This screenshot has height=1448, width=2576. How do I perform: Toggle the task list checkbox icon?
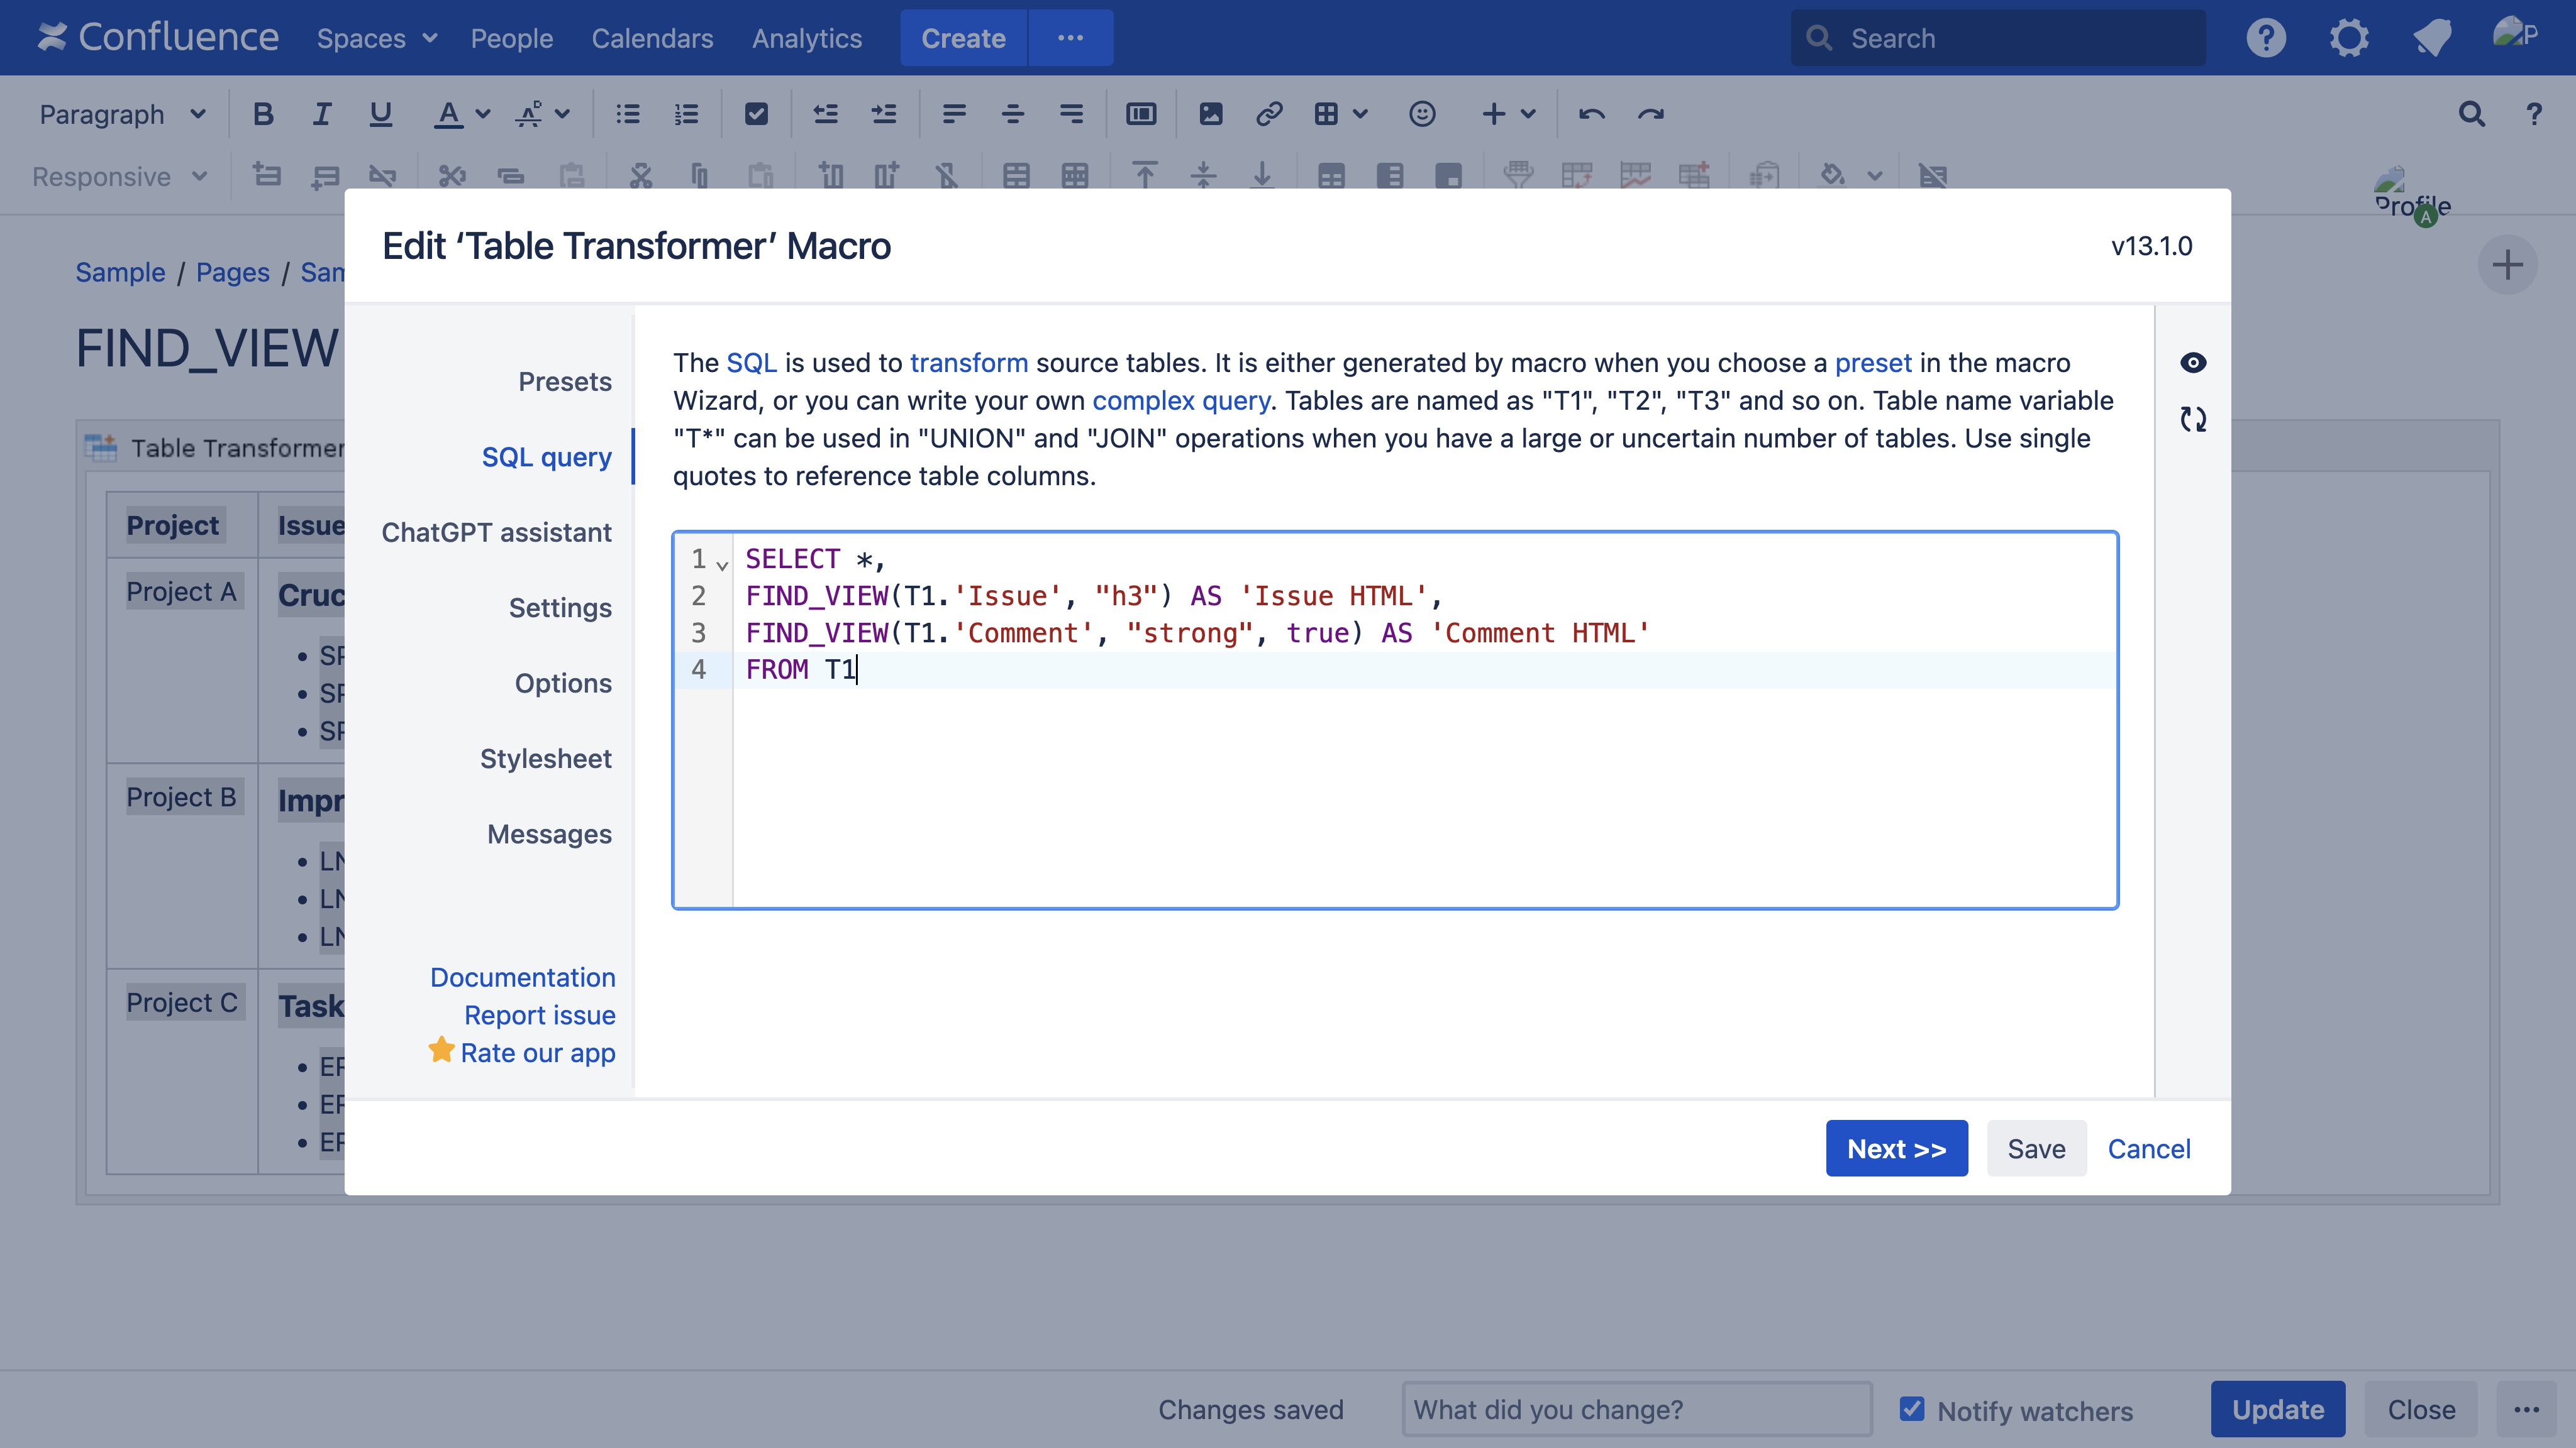[756, 114]
